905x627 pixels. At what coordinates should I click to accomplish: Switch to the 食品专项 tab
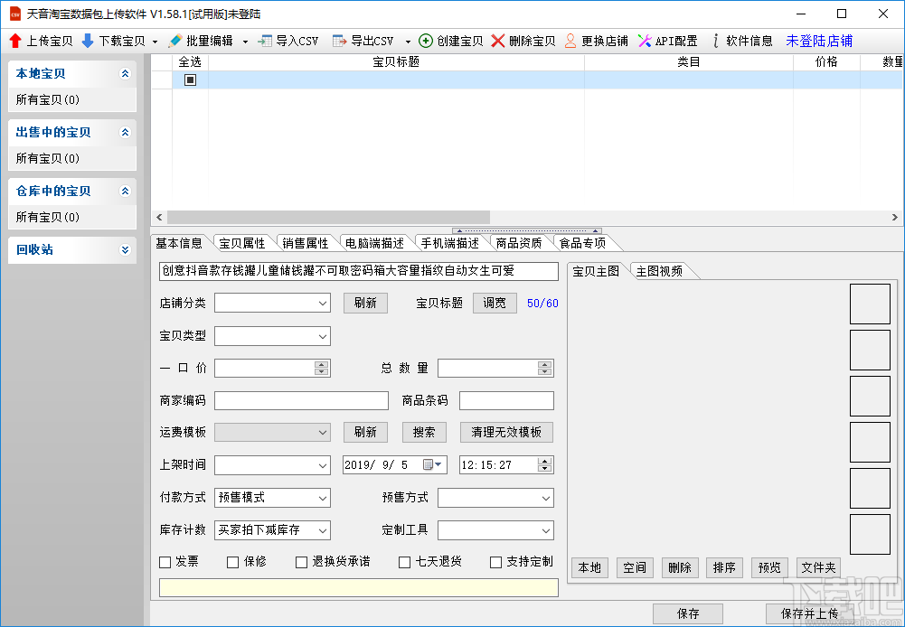coord(583,243)
